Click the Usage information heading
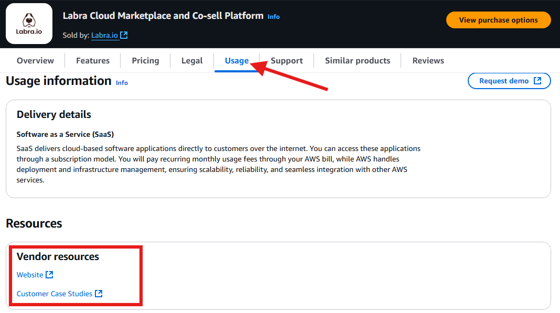The height and width of the screenshot is (313, 560). (x=59, y=81)
